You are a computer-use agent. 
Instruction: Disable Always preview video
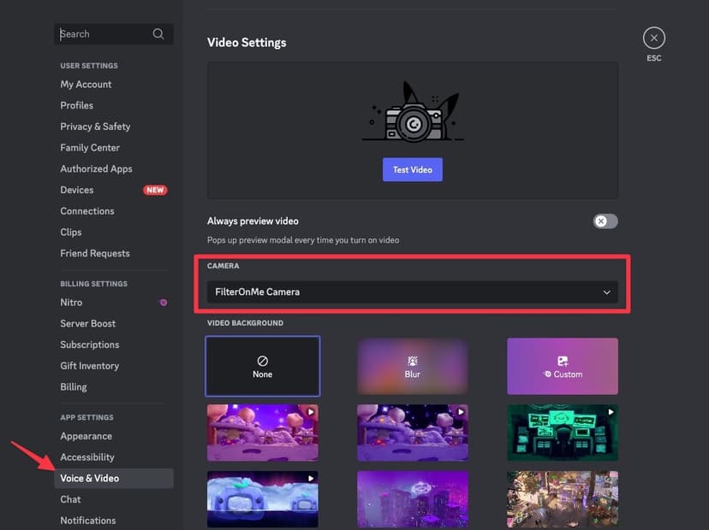(605, 221)
